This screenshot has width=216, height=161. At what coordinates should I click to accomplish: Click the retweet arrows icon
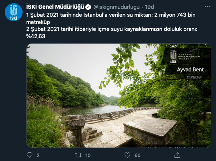[x=78, y=155]
